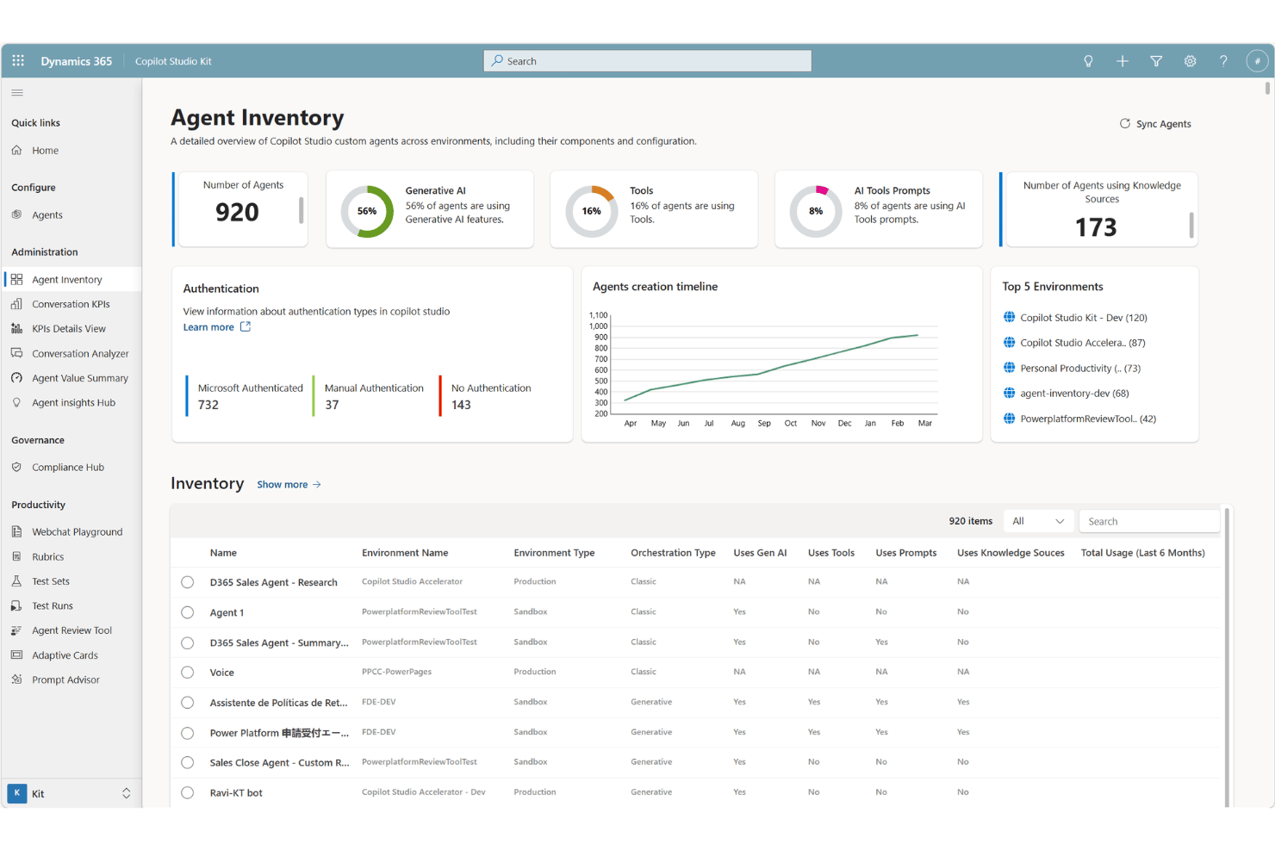The image size is (1275, 850).
Task: Click globe icon for Copilot Studio Kit - Dev
Action: click(1010, 317)
